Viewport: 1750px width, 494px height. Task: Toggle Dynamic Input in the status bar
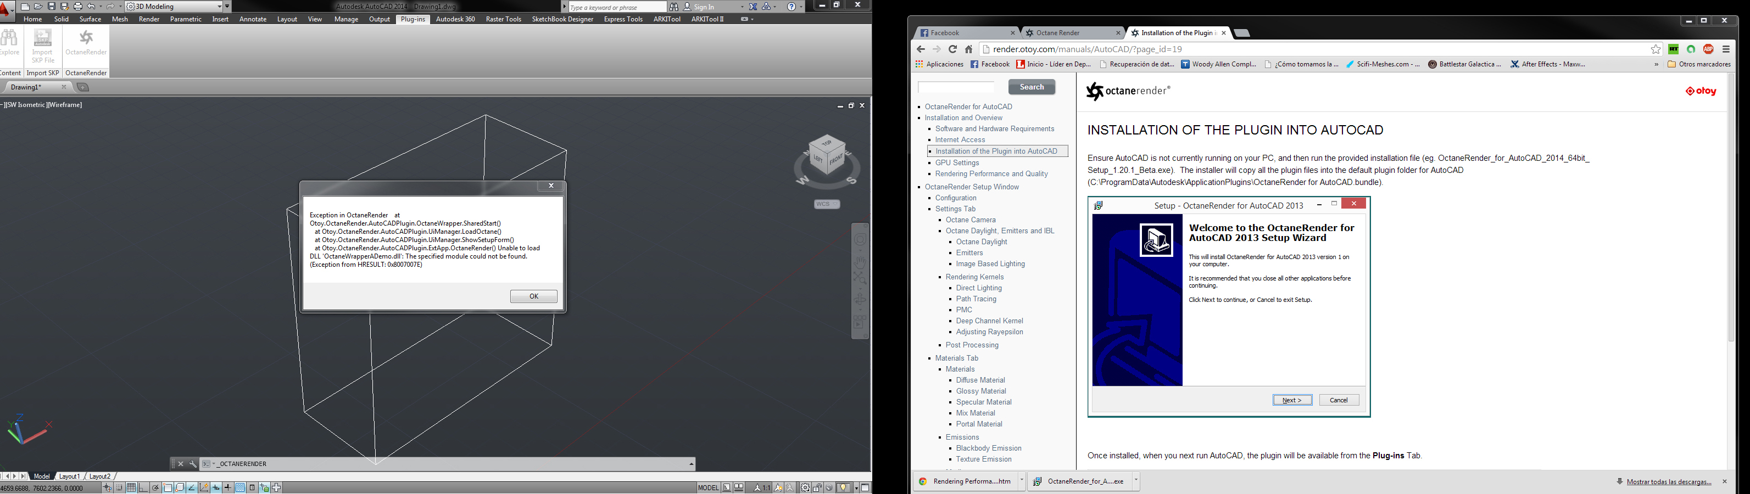216,487
